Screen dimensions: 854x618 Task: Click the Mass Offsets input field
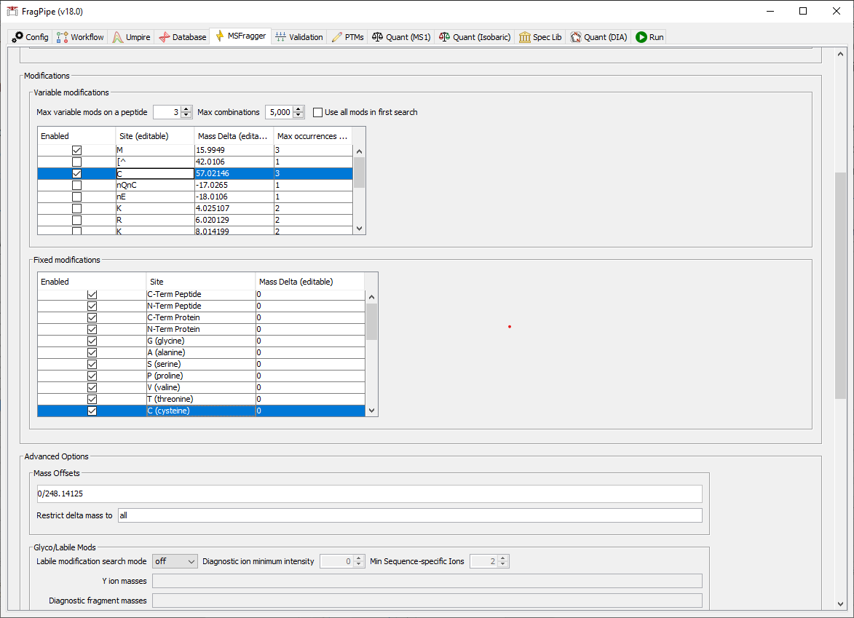[x=369, y=494]
